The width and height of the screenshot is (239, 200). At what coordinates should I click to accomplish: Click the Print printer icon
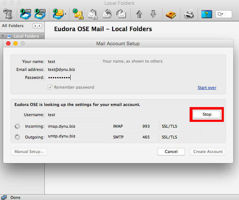(x=189, y=14)
